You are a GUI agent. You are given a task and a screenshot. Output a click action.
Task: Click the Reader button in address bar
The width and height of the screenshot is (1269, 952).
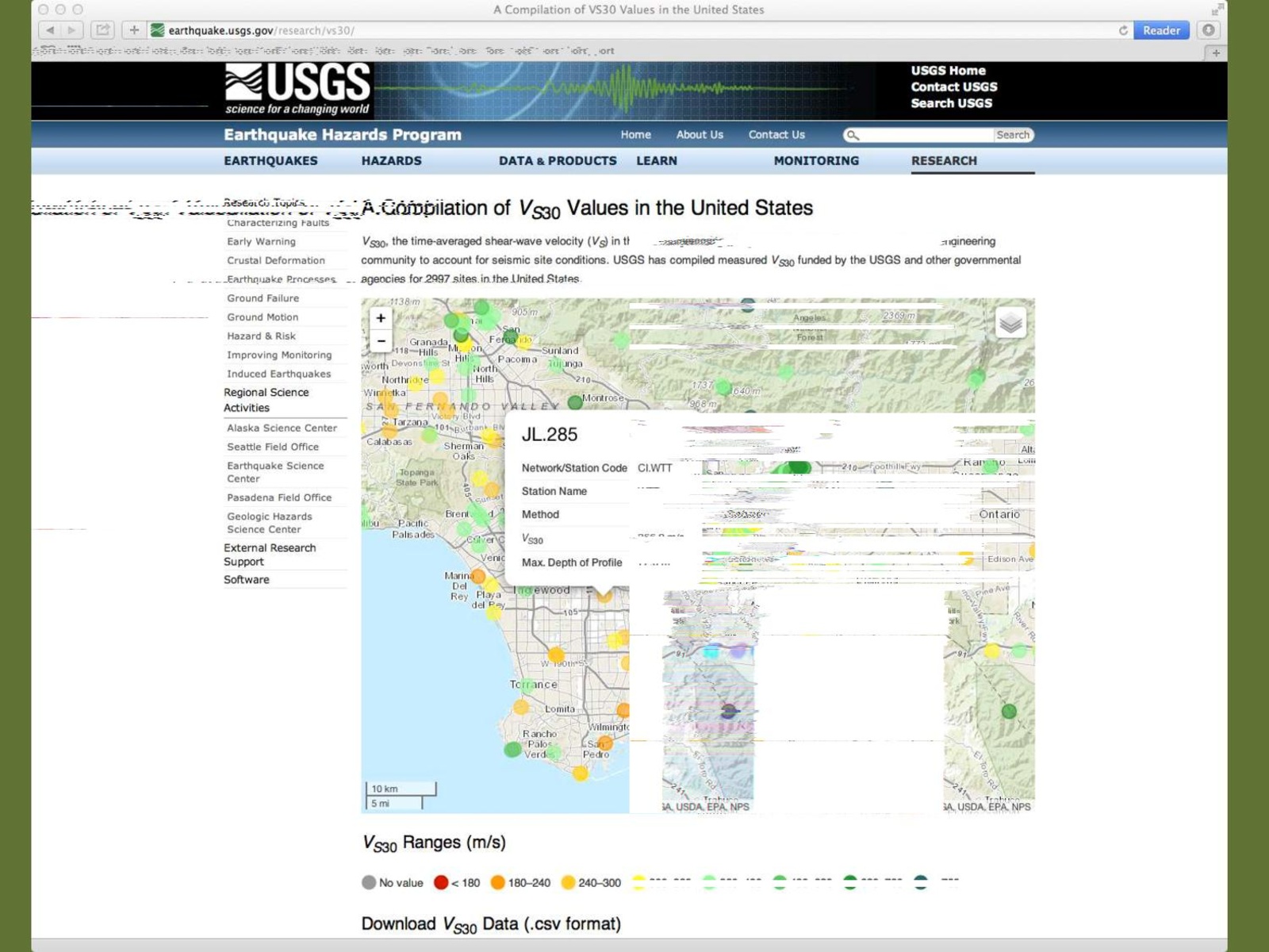pos(1161,30)
